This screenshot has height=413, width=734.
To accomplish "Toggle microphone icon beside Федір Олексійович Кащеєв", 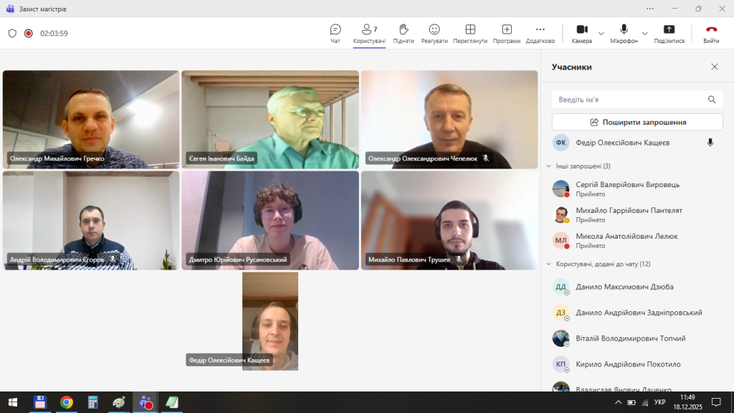I will coord(710,143).
